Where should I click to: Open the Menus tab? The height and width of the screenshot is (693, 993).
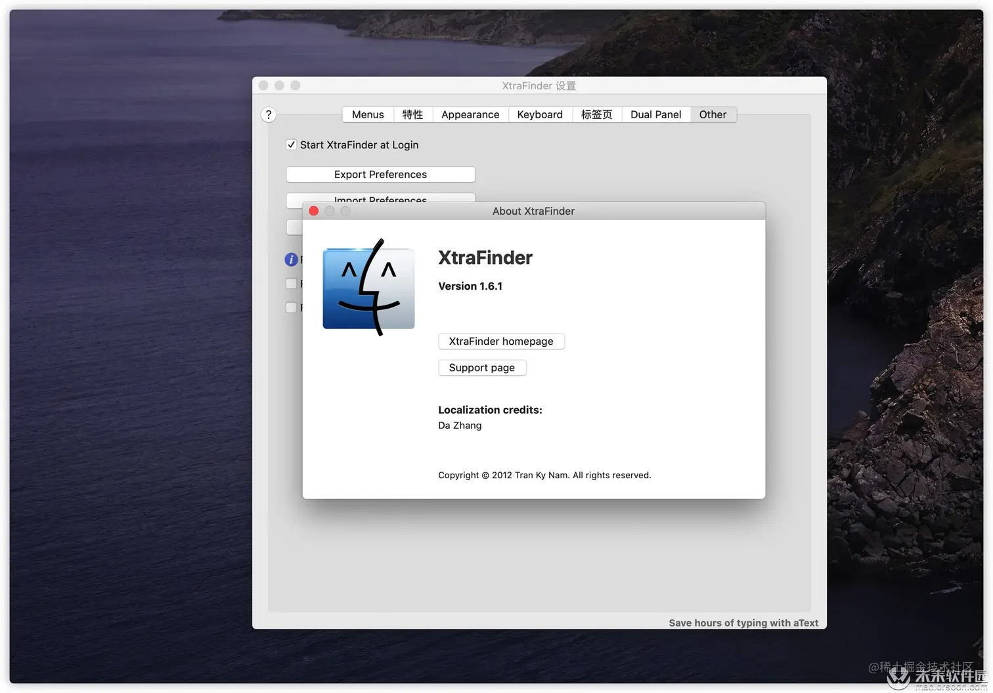pyautogui.click(x=368, y=114)
